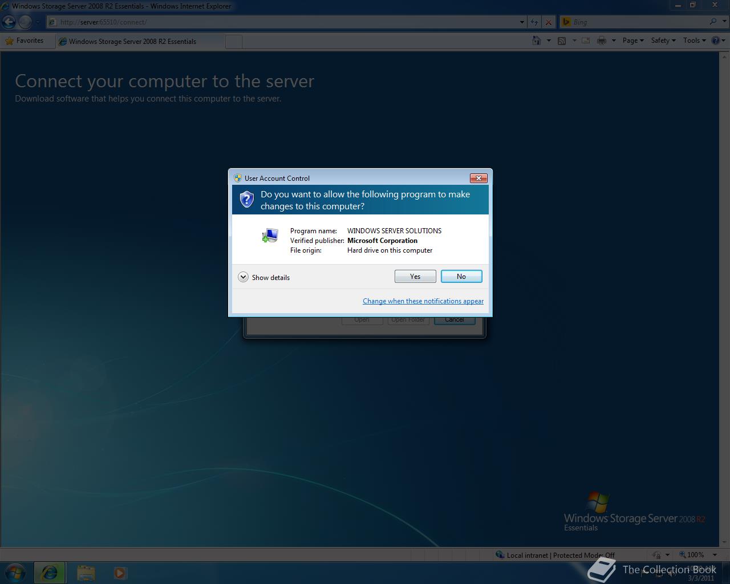Screen dimensions: 730x584
Task: Click the Windows Start orb
Action: tap(15, 573)
